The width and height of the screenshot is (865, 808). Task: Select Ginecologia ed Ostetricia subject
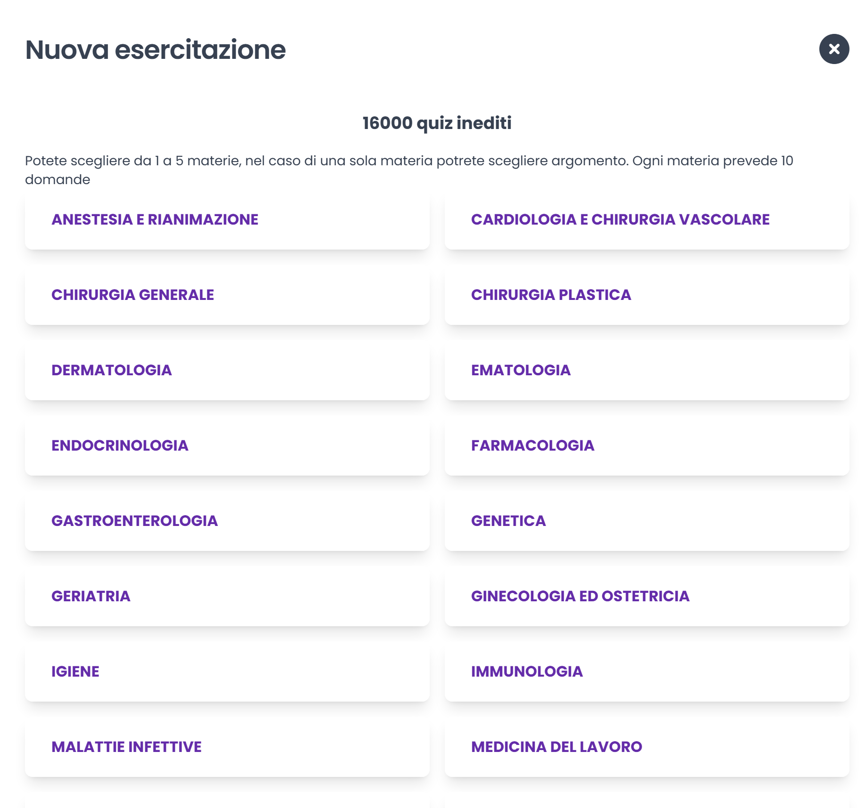pos(646,597)
